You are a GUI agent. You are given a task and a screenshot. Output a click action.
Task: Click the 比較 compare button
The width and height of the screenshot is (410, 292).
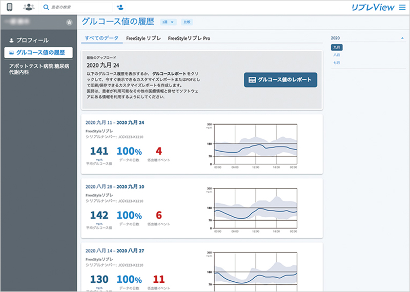(x=187, y=22)
